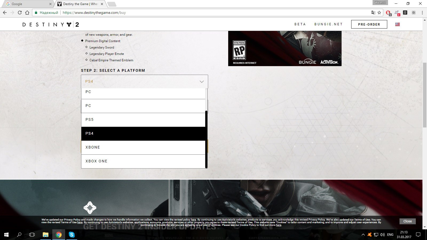
Task: Click the browser back arrow
Action: [x=5, y=13]
